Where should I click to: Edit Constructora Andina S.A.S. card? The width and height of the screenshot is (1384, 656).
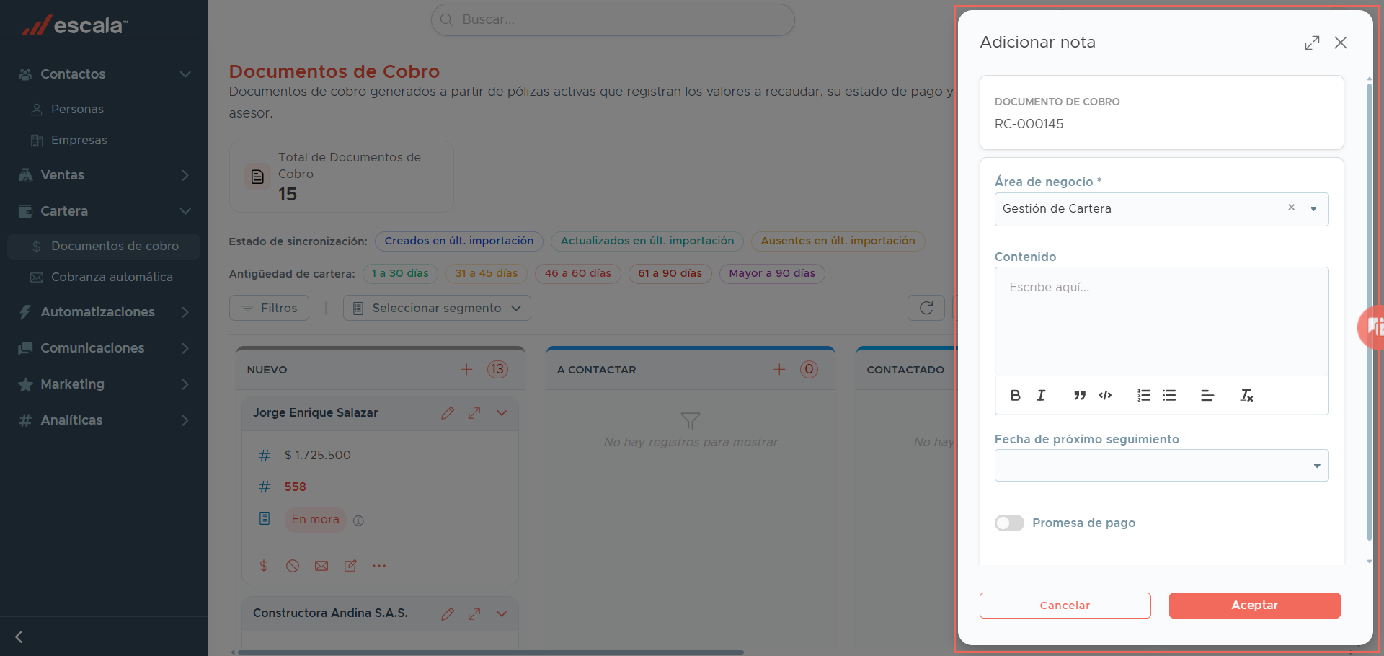click(x=448, y=613)
